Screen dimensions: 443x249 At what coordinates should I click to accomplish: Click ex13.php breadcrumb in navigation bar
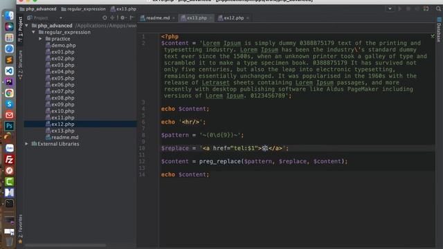pos(123,9)
